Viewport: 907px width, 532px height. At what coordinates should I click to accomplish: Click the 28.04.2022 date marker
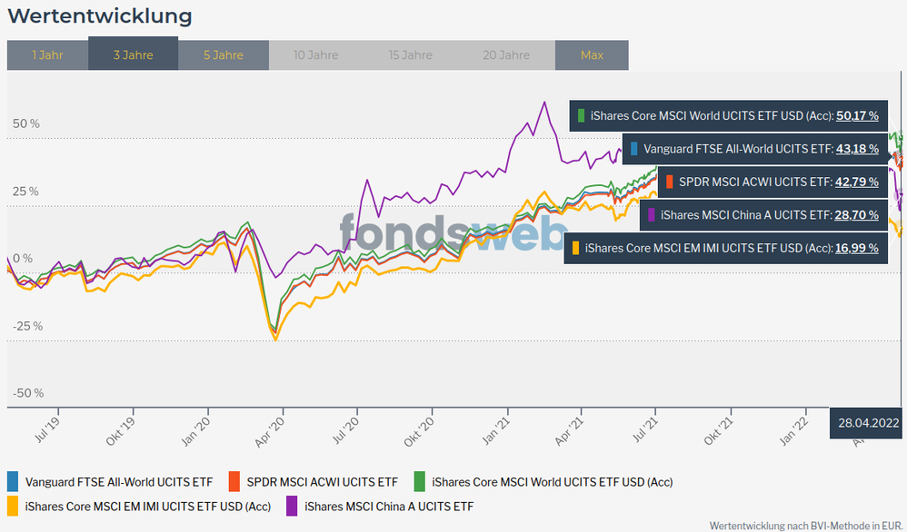click(x=868, y=422)
